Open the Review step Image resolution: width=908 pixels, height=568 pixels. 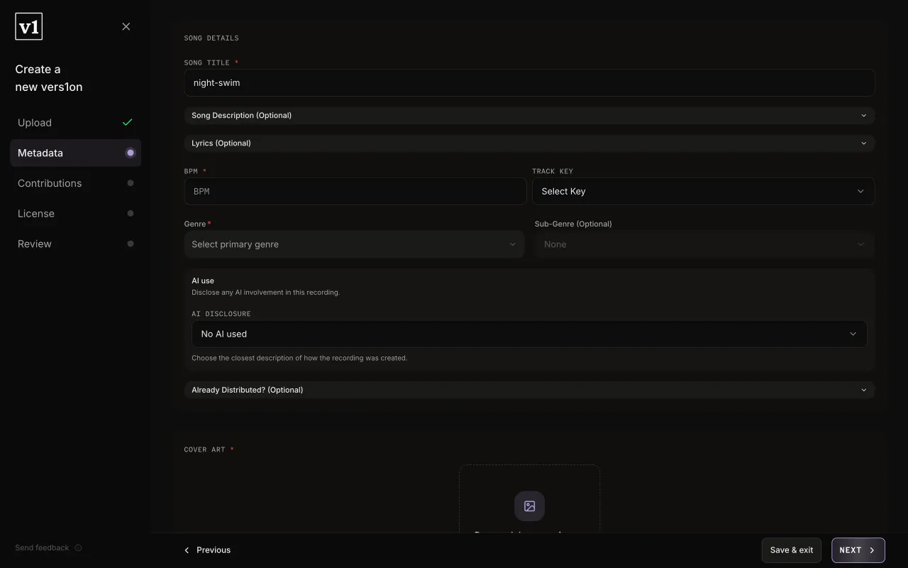75,244
